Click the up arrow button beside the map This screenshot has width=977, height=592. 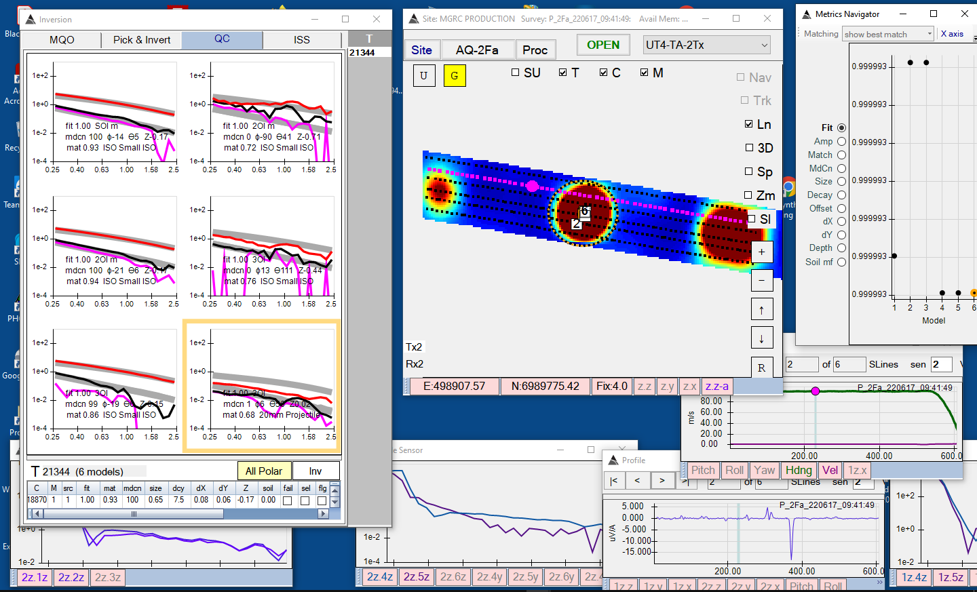coord(761,310)
